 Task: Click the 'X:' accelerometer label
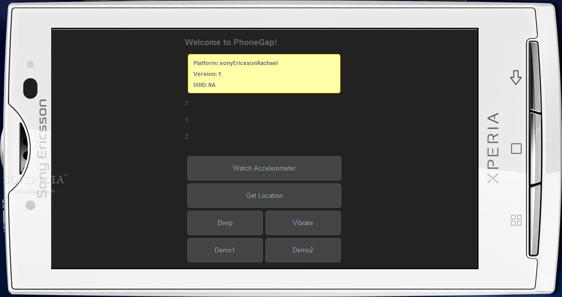(x=187, y=103)
